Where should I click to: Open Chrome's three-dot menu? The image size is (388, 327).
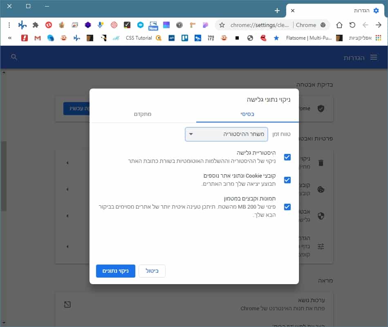9,25
